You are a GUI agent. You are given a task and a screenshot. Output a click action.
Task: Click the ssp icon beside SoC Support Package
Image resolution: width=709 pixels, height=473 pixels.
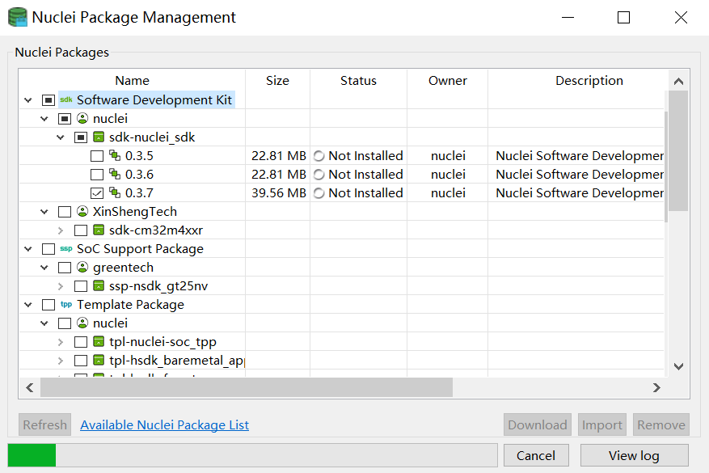click(66, 249)
